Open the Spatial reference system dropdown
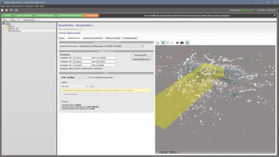The image size is (279, 157). (112, 46)
